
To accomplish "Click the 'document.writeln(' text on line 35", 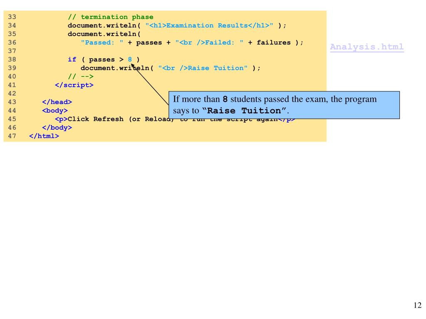I will click(x=104, y=34).
